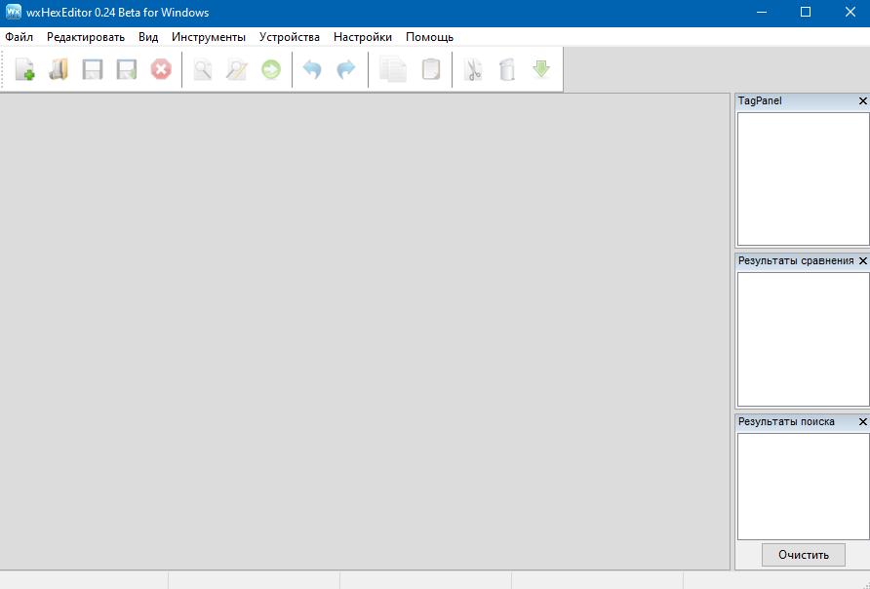Click the Find magnifier icon

(203, 70)
